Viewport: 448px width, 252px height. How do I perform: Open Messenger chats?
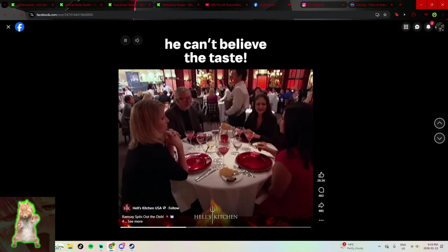(x=417, y=27)
